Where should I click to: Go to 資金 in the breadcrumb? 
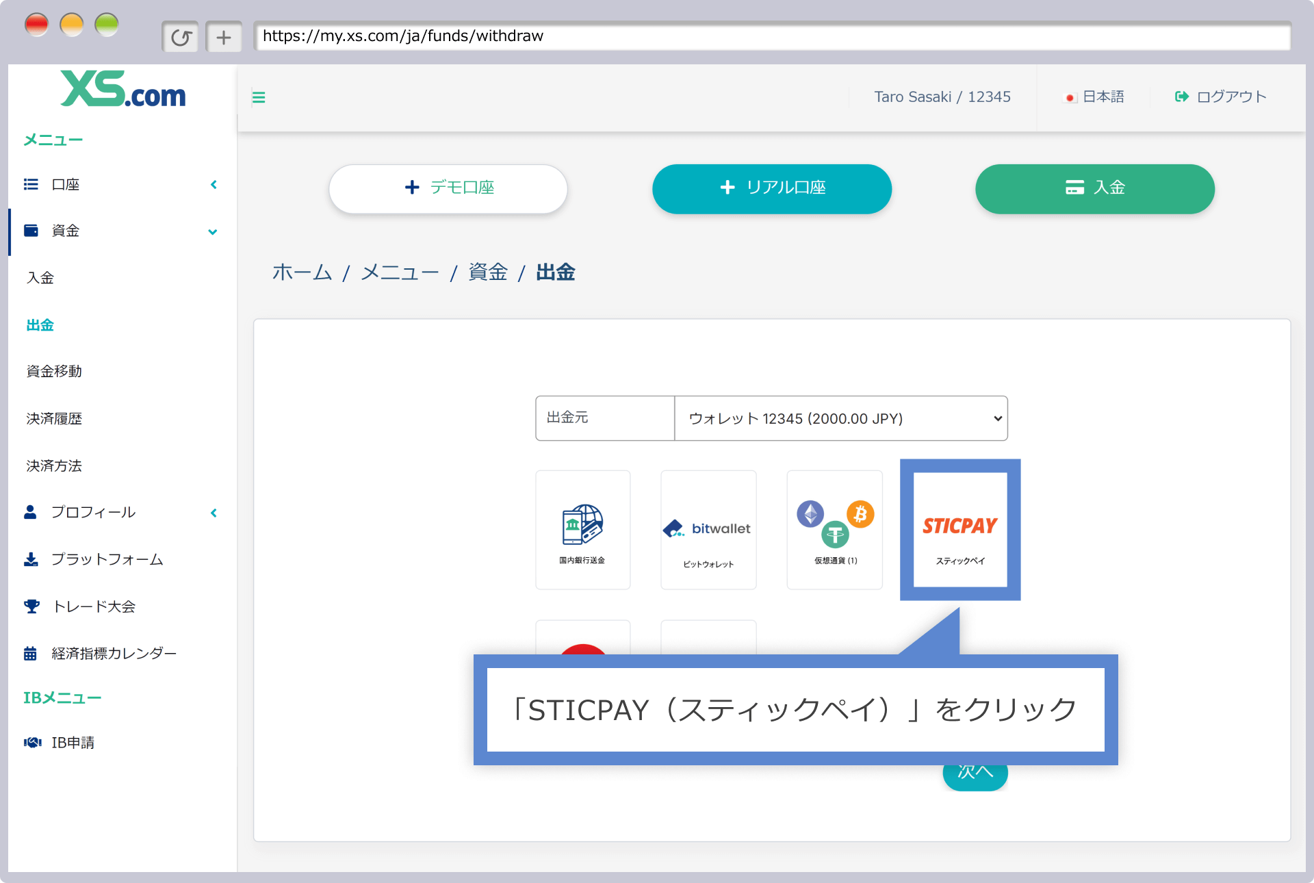pos(488,272)
